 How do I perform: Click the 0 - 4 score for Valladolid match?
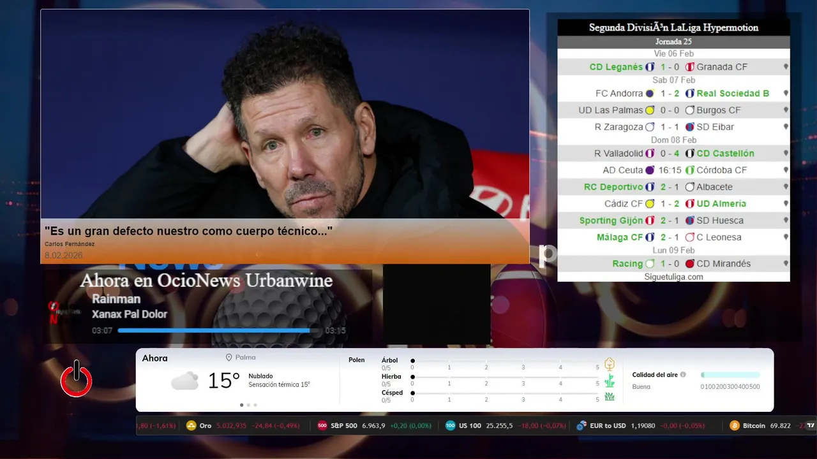click(x=670, y=154)
